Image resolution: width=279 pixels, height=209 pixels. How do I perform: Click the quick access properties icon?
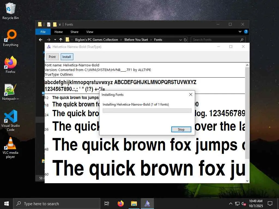tap(49, 24)
